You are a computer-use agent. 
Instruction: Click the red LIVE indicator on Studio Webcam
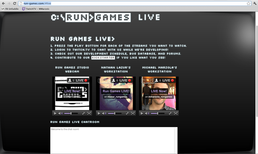coord(86,80)
